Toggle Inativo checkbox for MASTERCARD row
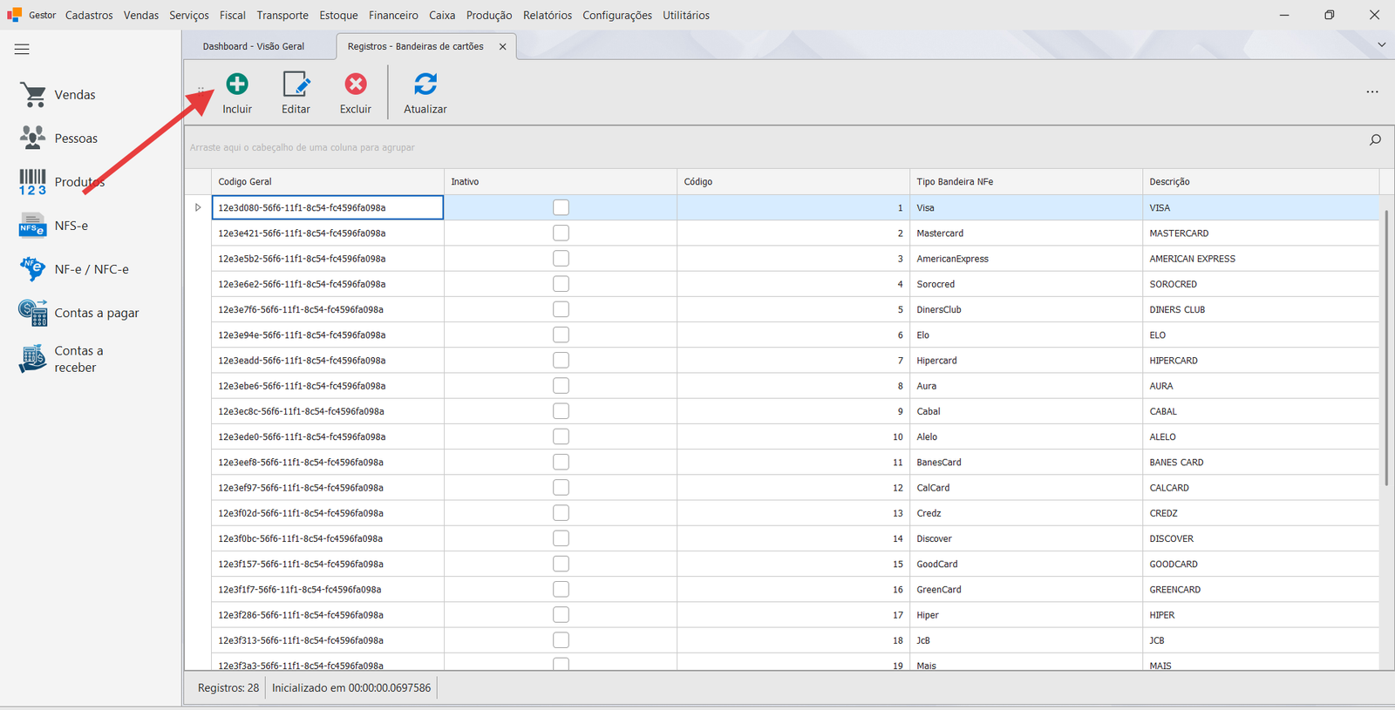The height and width of the screenshot is (710, 1395). pyautogui.click(x=561, y=233)
